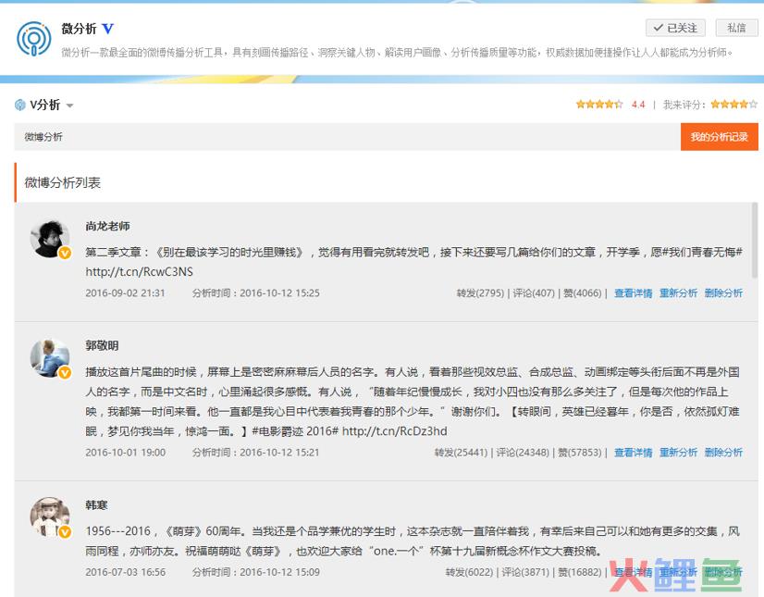
Task: Click the #电影爵迹 2016# hashtag
Action: 295,431
